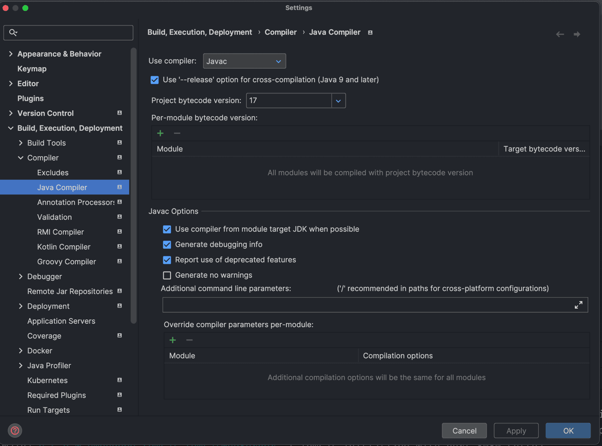Add a per-module bytecode version entry
This screenshot has width=602, height=446.
160,133
